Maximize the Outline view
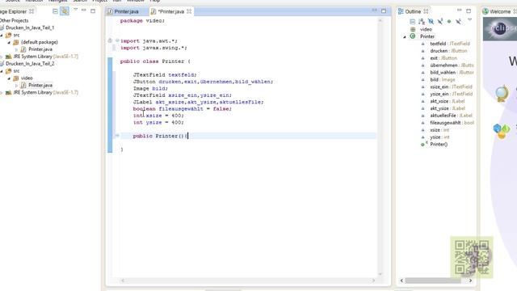 [469, 11]
